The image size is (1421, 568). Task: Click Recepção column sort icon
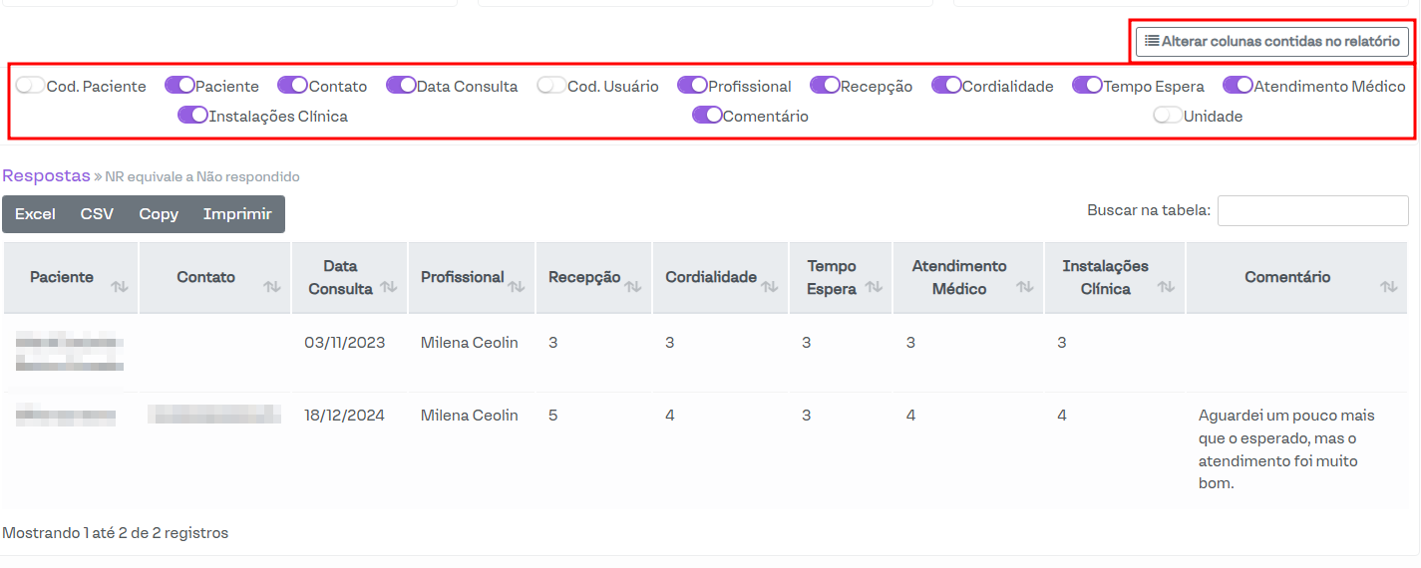(x=632, y=287)
